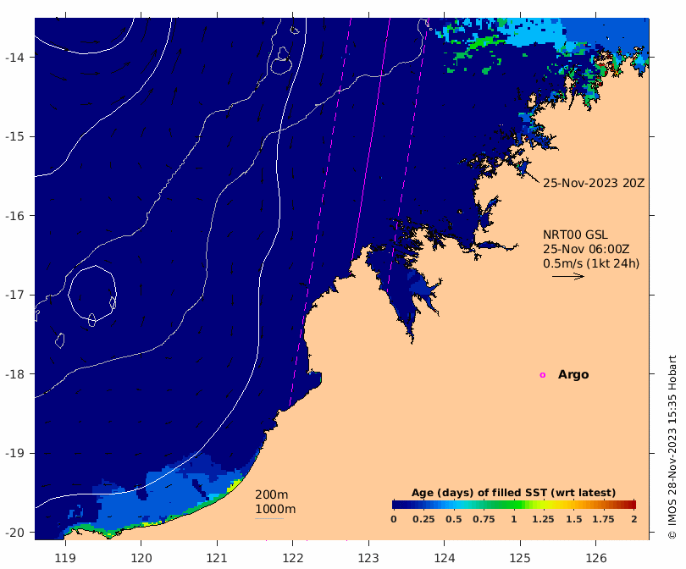Viewport: 686px width, 569px height.
Task: Click the '124' longitude axis label
Action: (445, 558)
